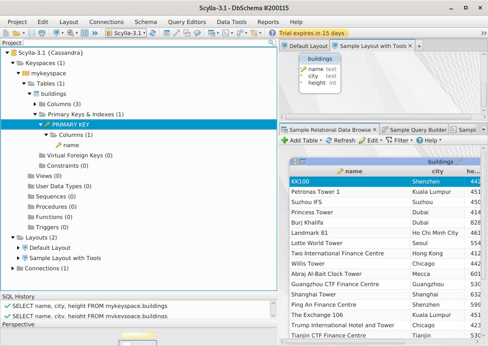Expand the Connections (1) tree node
This screenshot has width=488, height=346.
point(13,268)
